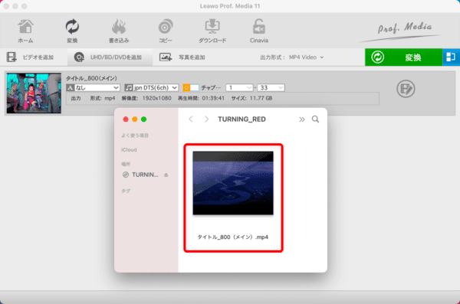This screenshot has height=304, width=460.
Task: Close the Finder window with red button
Action: pos(126,119)
